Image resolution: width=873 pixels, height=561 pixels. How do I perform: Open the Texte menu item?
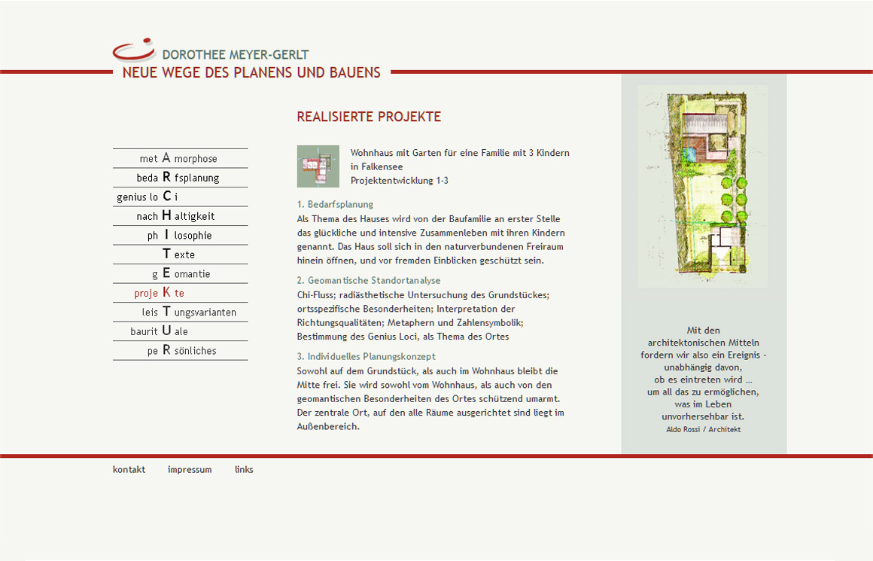[179, 255]
